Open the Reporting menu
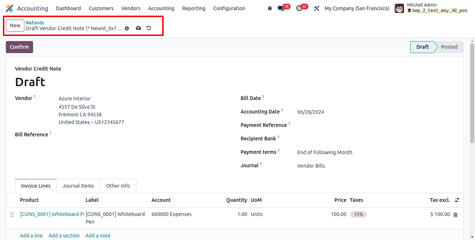Image resolution: width=475 pixels, height=240 pixels. point(194,8)
